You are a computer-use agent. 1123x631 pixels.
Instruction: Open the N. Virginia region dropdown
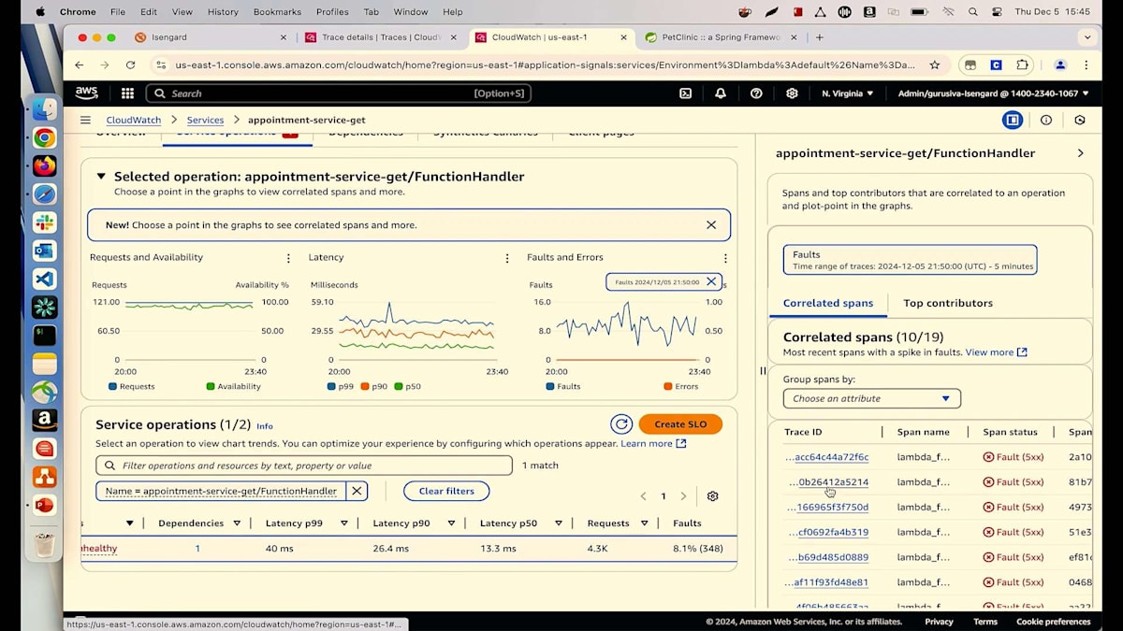pyautogui.click(x=847, y=93)
